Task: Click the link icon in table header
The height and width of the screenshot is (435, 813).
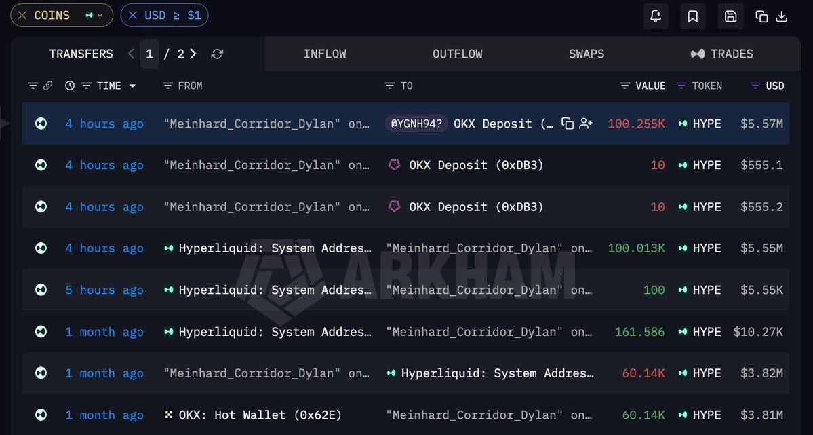Action: (x=47, y=86)
